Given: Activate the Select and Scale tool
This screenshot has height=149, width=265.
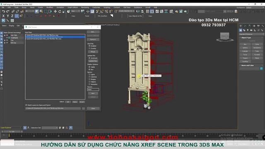Looking at the screenshot, I should (64, 12).
